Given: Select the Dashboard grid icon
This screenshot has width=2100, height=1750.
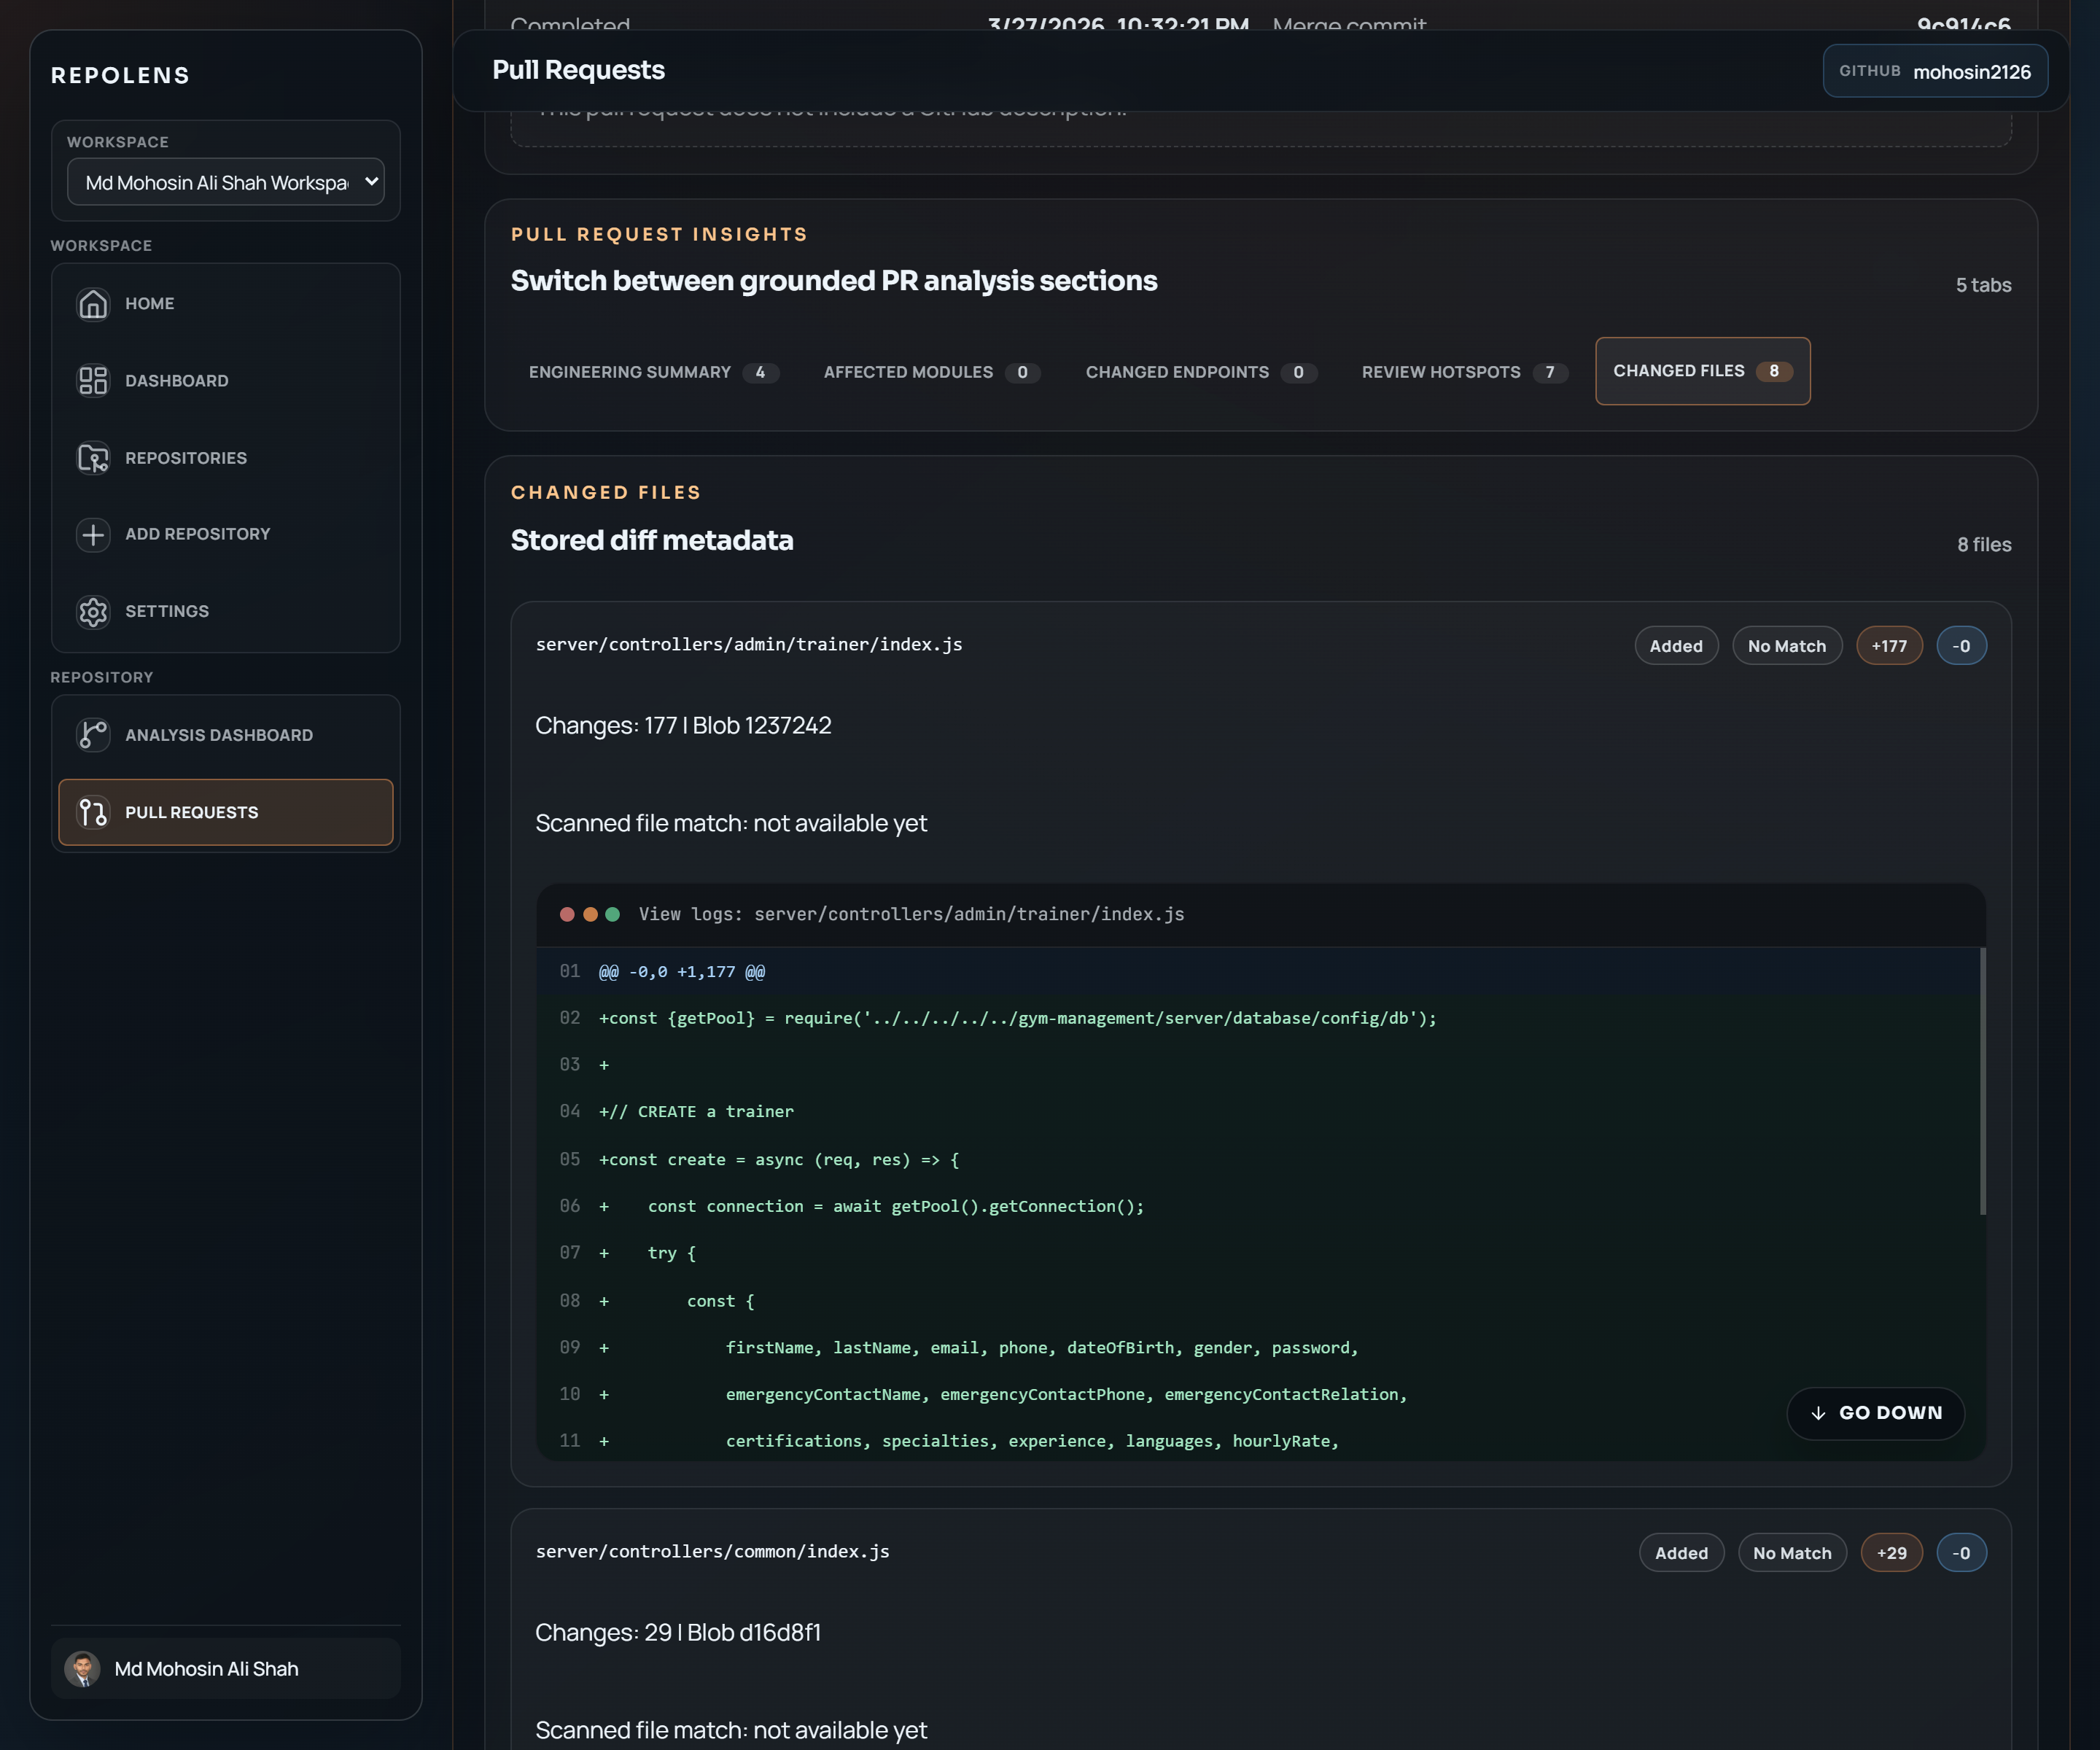Looking at the screenshot, I should (93, 381).
